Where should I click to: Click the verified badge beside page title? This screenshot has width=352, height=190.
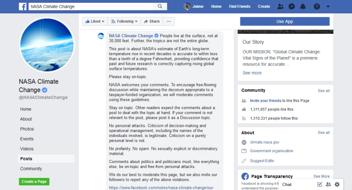pos(45,90)
